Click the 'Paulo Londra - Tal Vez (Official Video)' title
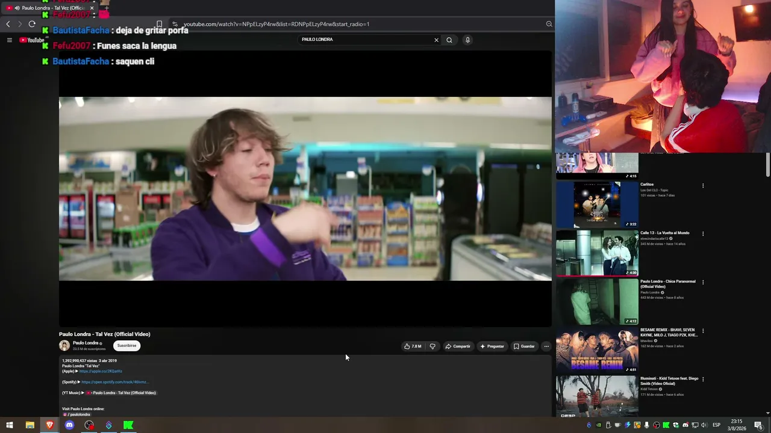The height and width of the screenshot is (433, 771). coord(105,334)
